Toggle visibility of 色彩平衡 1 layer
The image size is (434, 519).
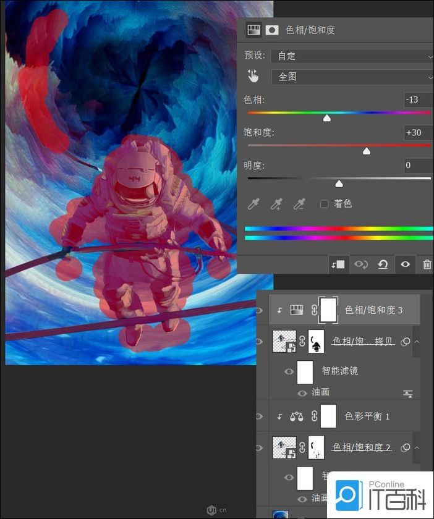point(259,416)
